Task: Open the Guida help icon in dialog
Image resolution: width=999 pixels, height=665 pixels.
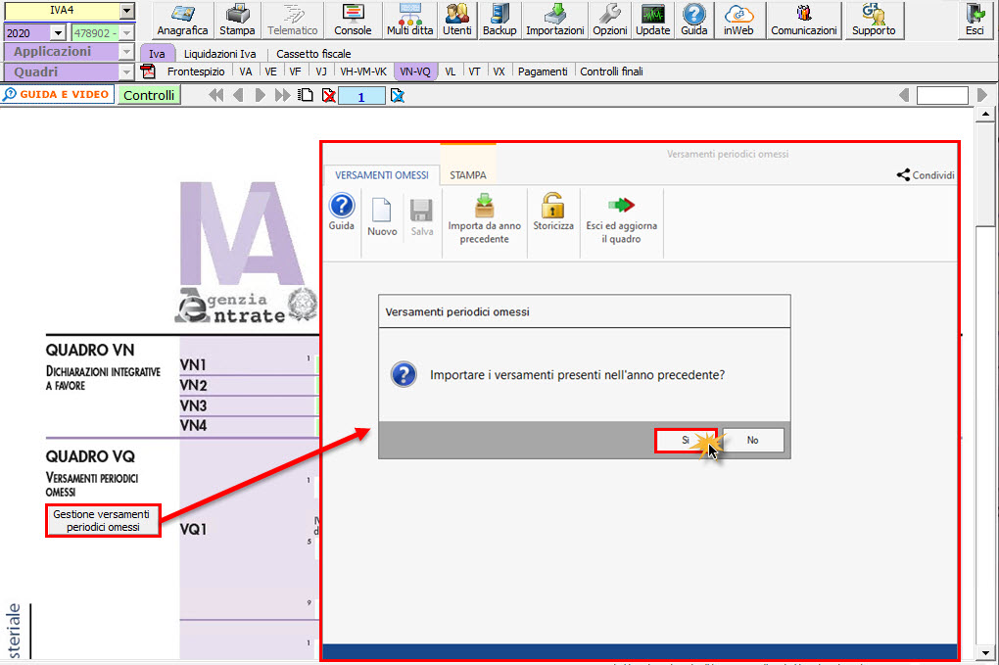Action: 341,213
